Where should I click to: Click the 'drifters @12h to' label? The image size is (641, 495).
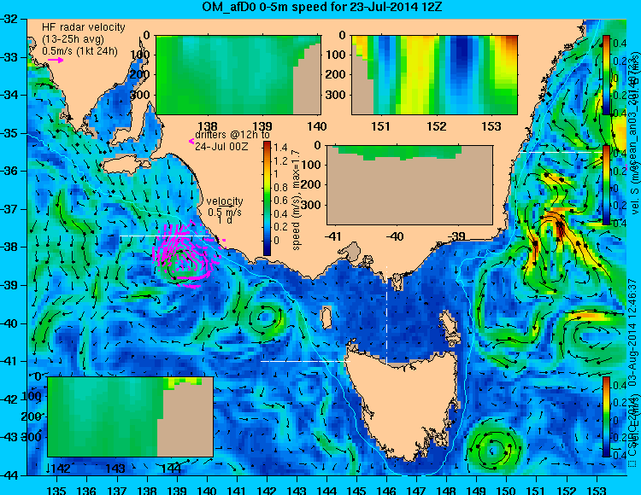232,135
